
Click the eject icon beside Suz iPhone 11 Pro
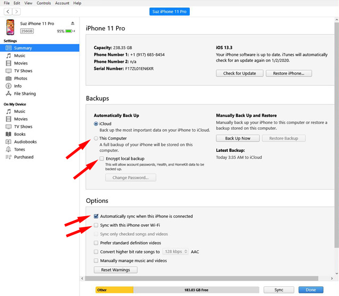click(x=72, y=23)
